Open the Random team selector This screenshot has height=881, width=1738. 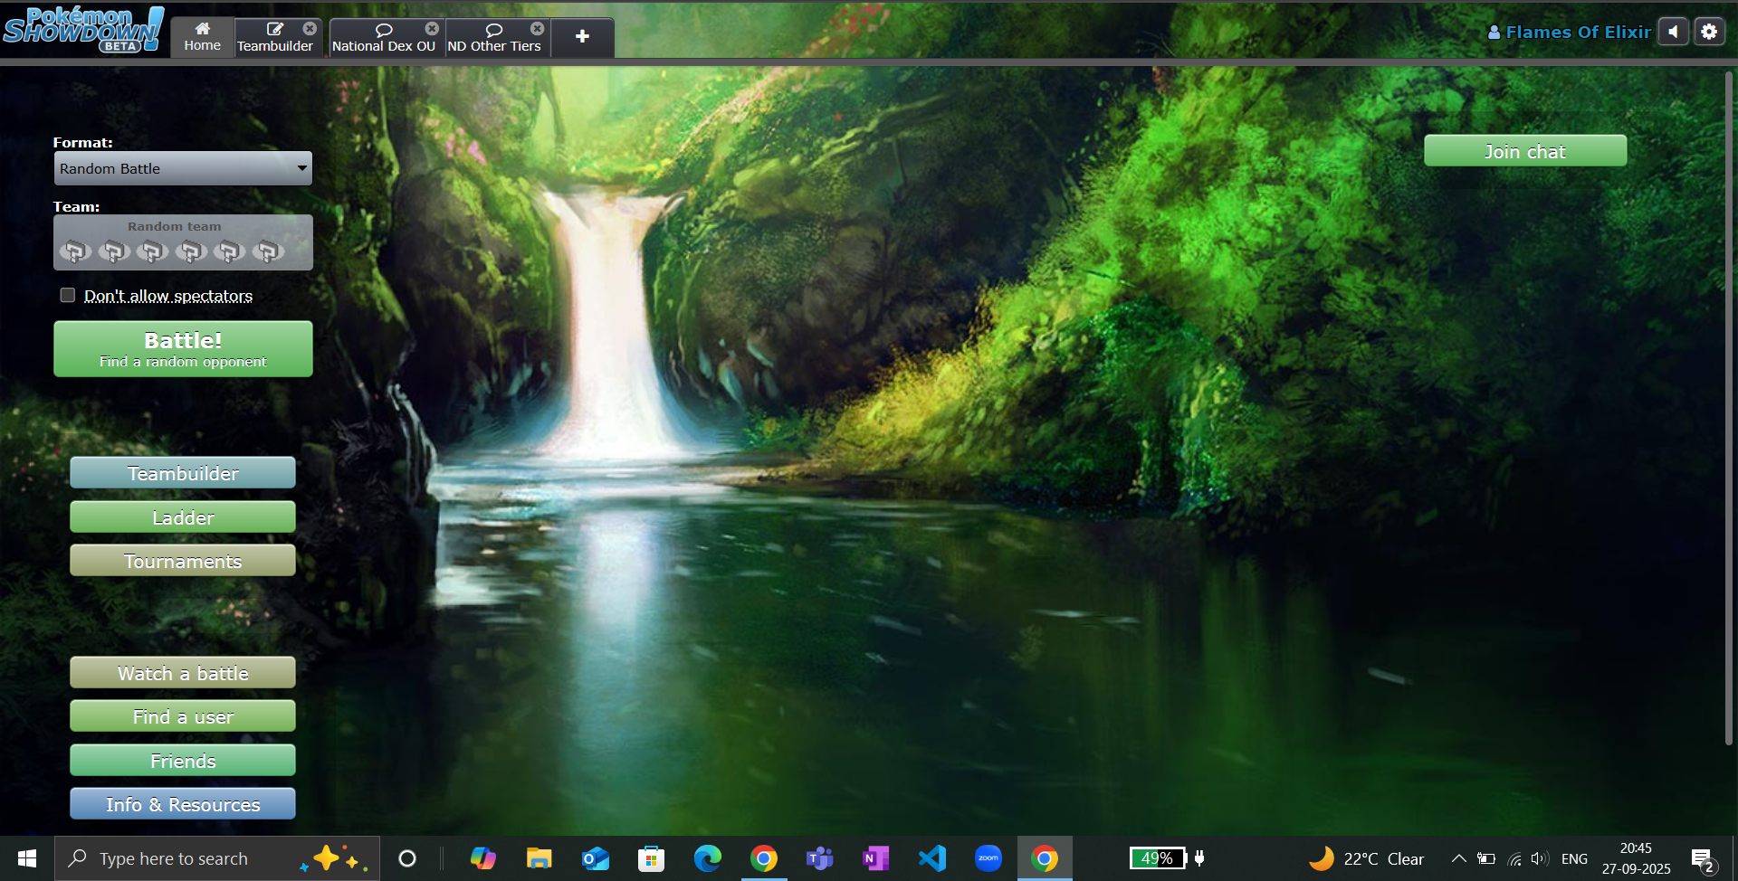pyautogui.click(x=183, y=242)
